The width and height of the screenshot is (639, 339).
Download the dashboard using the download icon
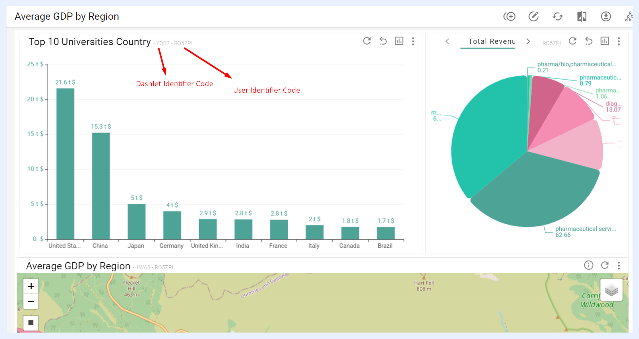[x=606, y=17]
